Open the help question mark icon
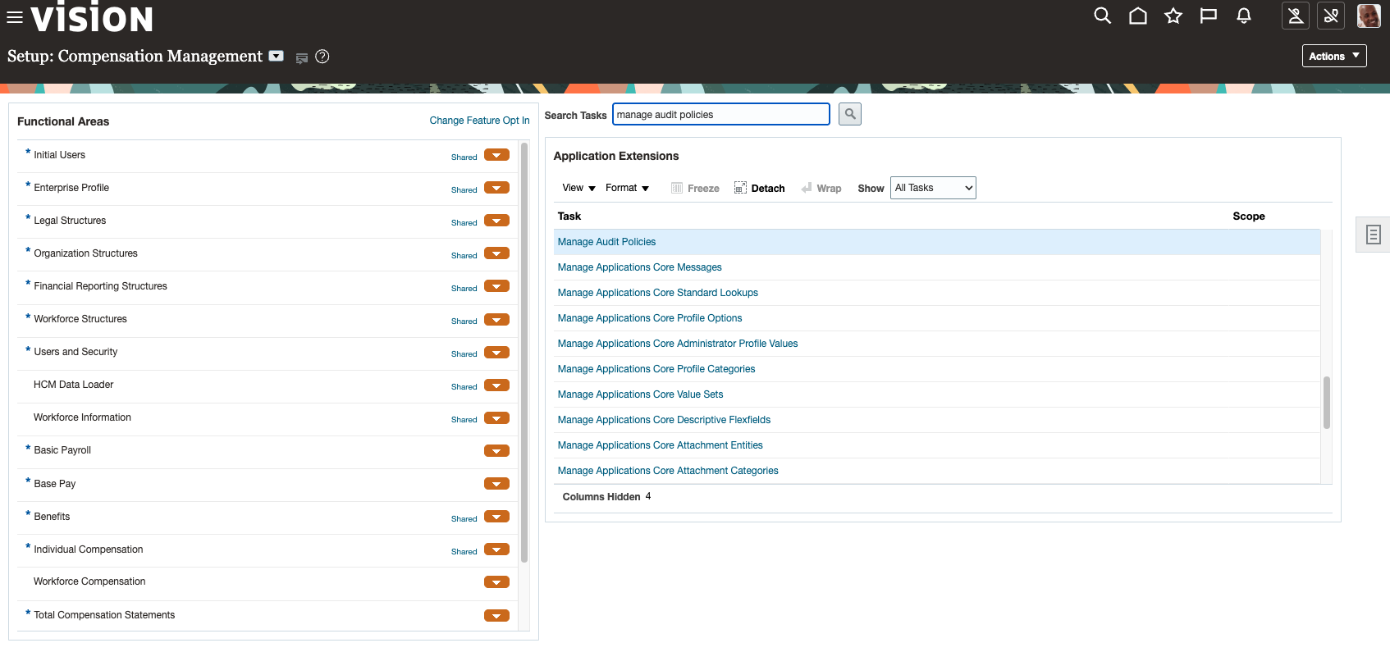 click(322, 57)
